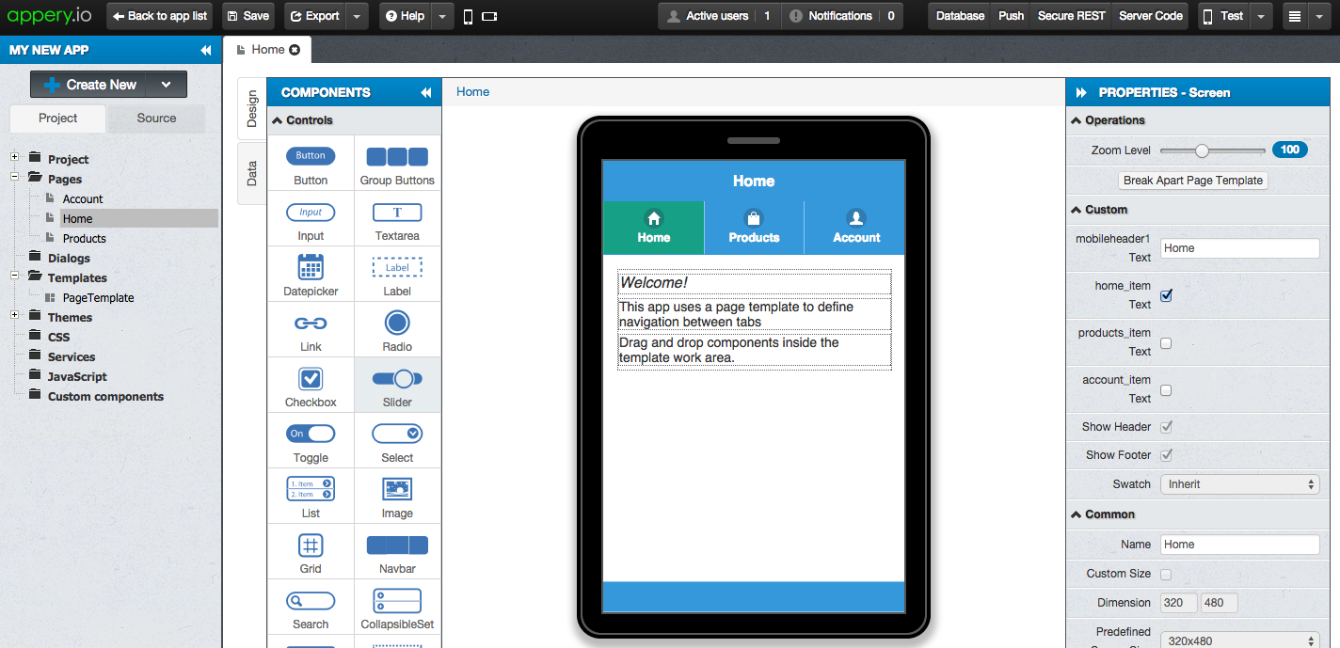Click the mobileheader1 Text input field

[1239, 248]
